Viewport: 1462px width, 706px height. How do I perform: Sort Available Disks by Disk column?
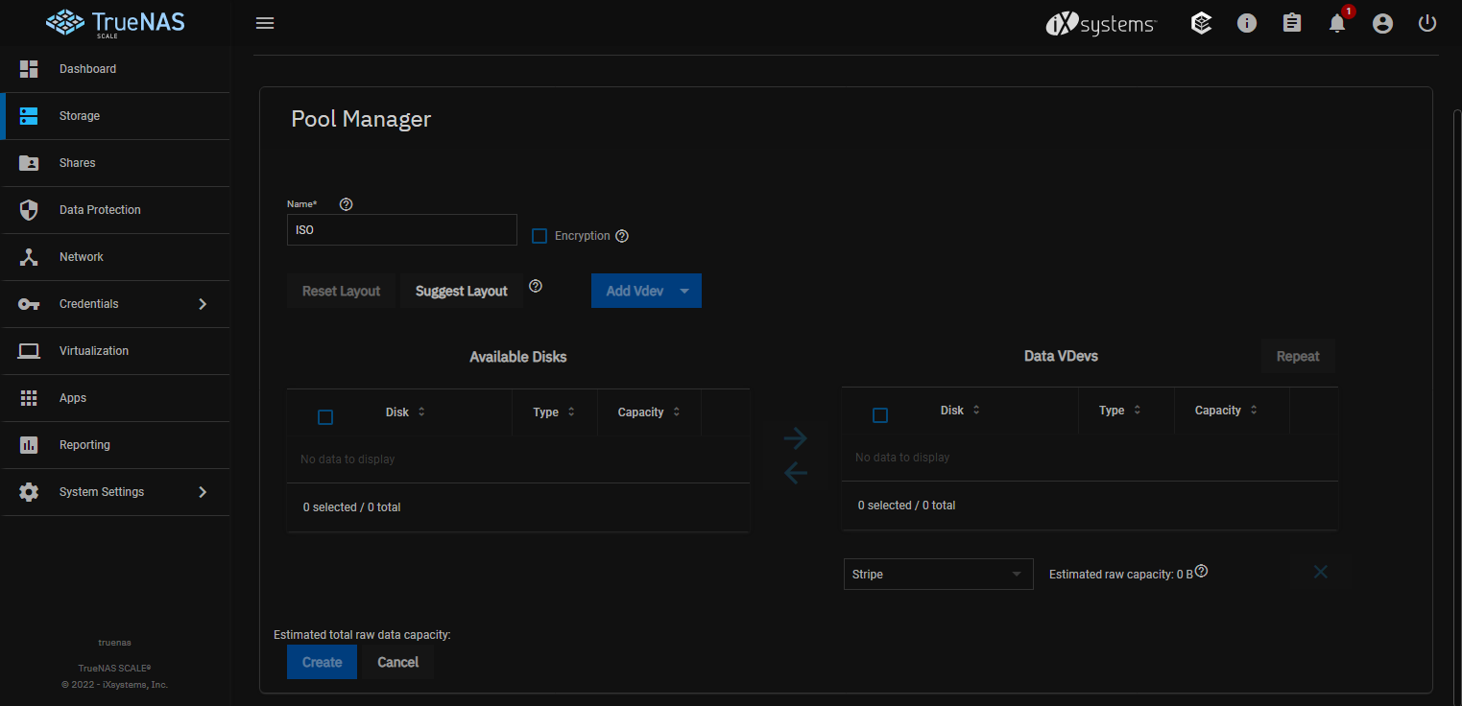point(405,412)
